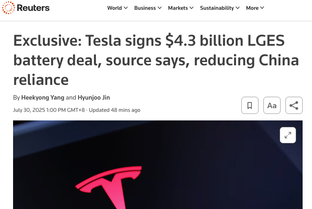
Task: Click the Reuters dotted circle logo icon
Action: (8, 8)
